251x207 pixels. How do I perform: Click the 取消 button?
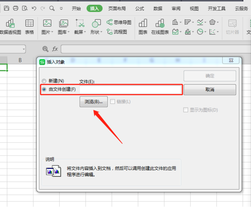point(210,90)
